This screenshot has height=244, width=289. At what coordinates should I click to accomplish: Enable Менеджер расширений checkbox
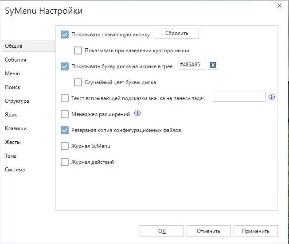pyautogui.click(x=65, y=114)
